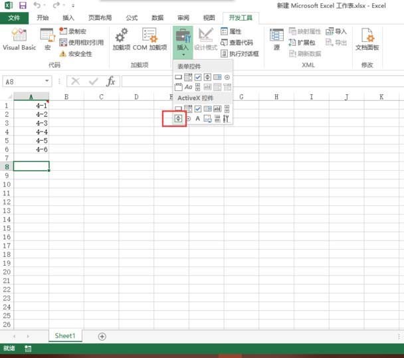Switch to the 数据 Data tab
This screenshot has height=358, width=404.
coord(157,18)
